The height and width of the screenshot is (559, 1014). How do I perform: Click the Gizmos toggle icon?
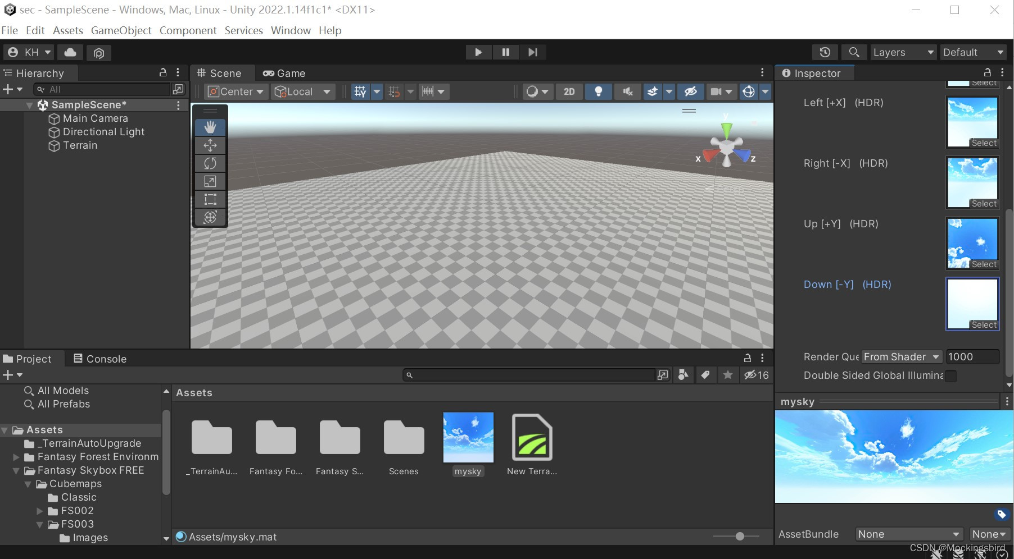point(749,91)
